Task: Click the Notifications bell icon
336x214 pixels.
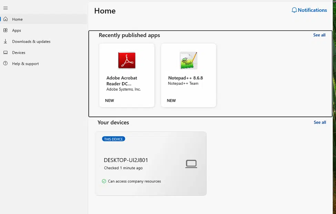Action: 294,10
